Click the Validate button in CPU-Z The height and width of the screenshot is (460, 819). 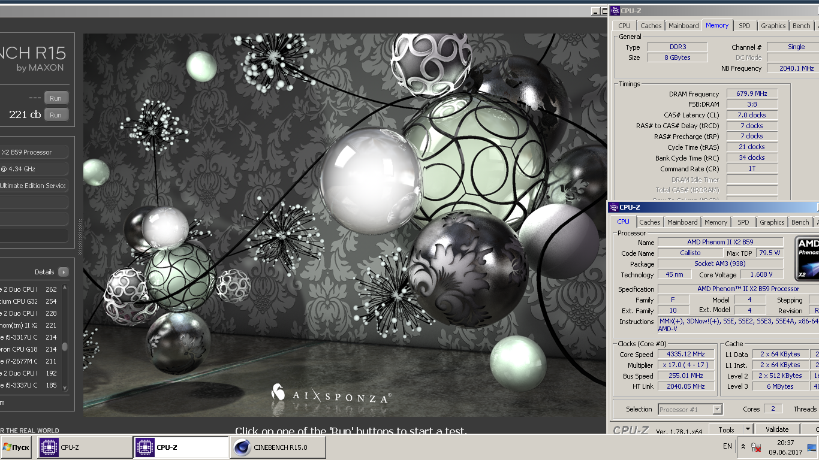[777, 429]
